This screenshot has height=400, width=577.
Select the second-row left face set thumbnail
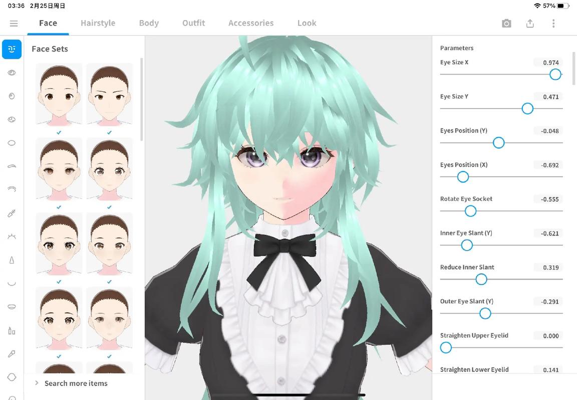(x=59, y=169)
